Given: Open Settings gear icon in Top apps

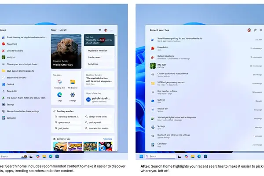Looking at the screenshot, I should [x=73, y=95].
